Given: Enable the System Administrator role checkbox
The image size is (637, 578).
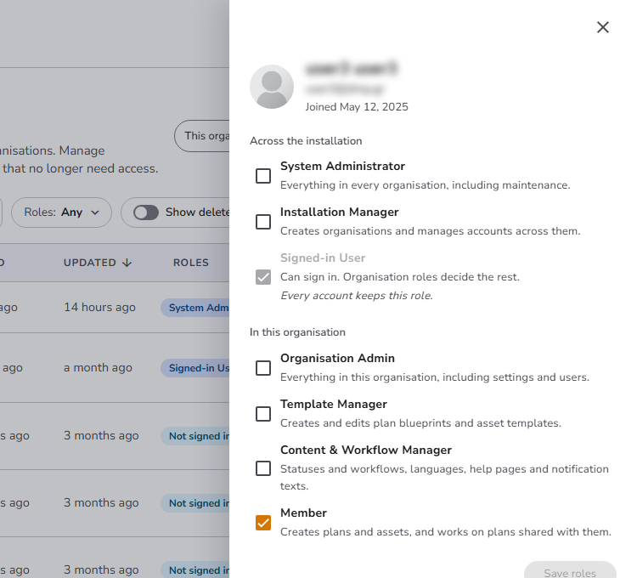Looking at the screenshot, I should (263, 176).
